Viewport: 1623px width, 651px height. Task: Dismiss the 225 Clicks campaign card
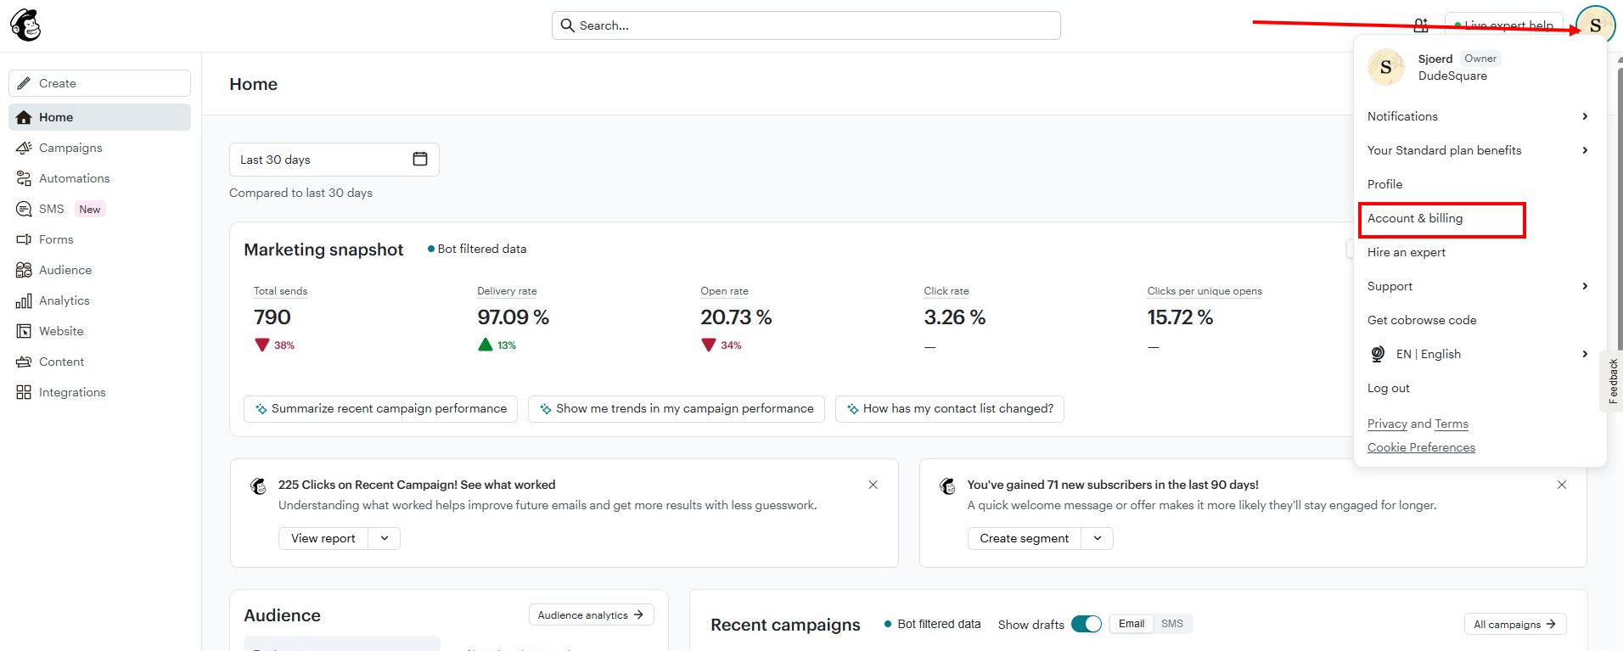pos(873,485)
